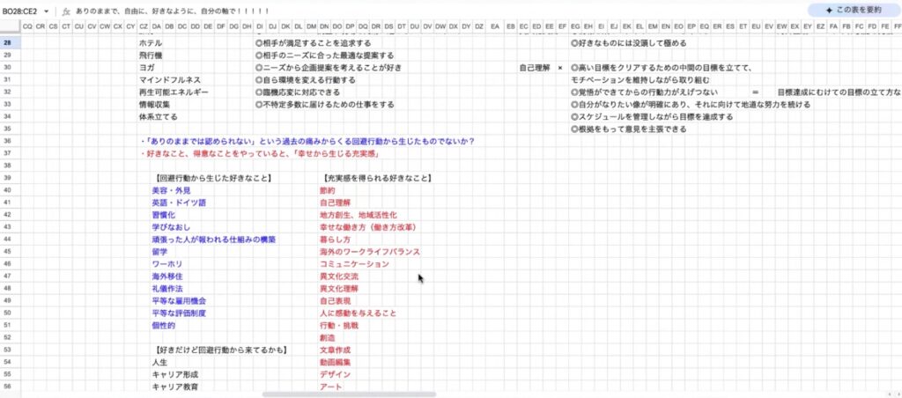Open the name box range dropdown arrow
This screenshot has height=398, width=902.
46,11
